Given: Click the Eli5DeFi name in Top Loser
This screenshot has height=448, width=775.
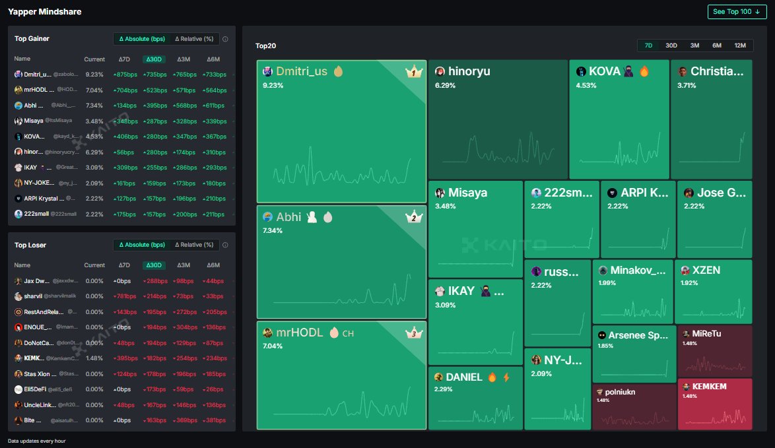Looking at the screenshot, I should (35, 389).
